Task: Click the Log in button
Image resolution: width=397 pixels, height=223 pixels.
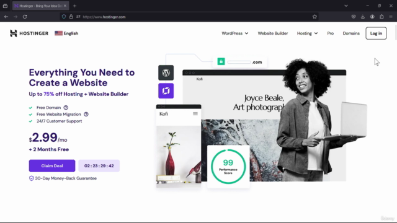Action: [x=376, y=33]
